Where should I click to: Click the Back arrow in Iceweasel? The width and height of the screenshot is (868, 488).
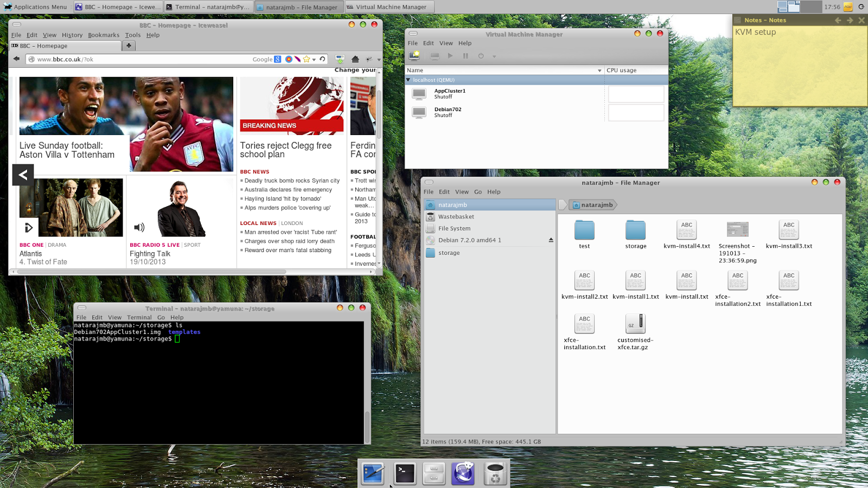click(16, 59)
